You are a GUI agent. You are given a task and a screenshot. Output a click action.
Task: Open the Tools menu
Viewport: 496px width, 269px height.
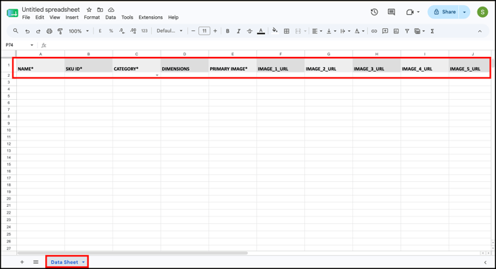click(x=127, y=17)
